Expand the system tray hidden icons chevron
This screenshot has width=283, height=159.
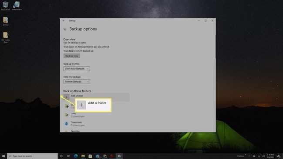pos(249,156)
